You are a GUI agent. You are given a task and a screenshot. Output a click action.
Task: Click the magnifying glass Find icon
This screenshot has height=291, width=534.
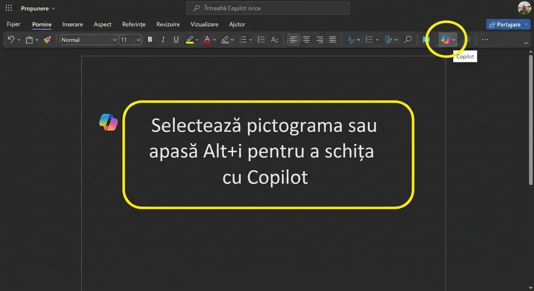coord(408,39)
